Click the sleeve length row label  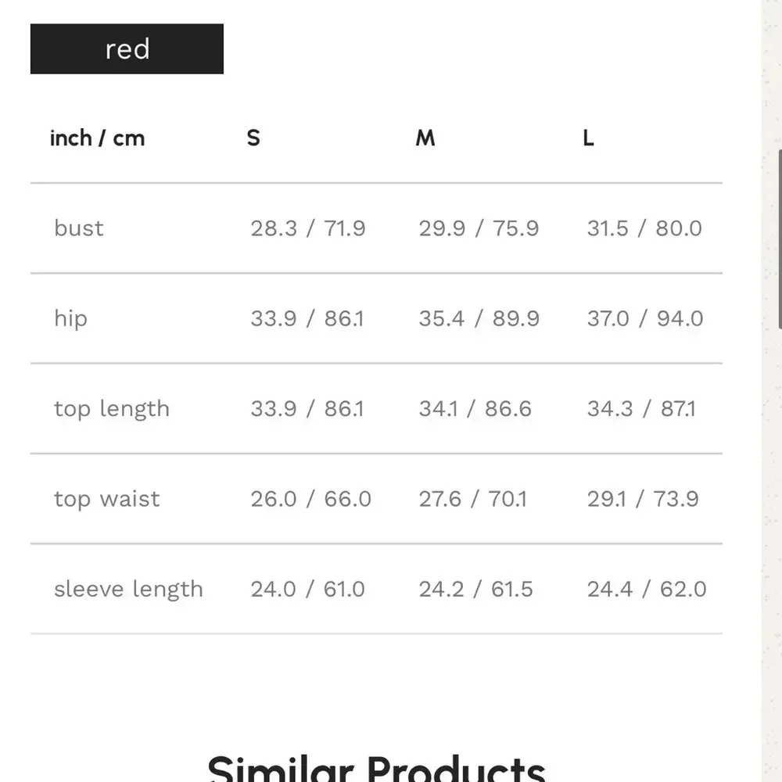[128, 589]
